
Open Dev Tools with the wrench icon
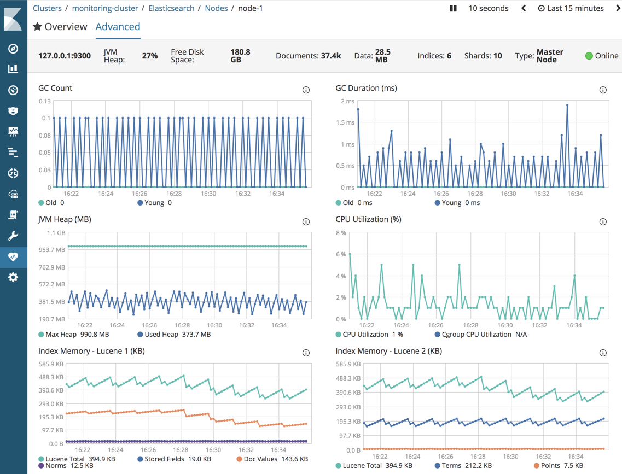point(13,236)
